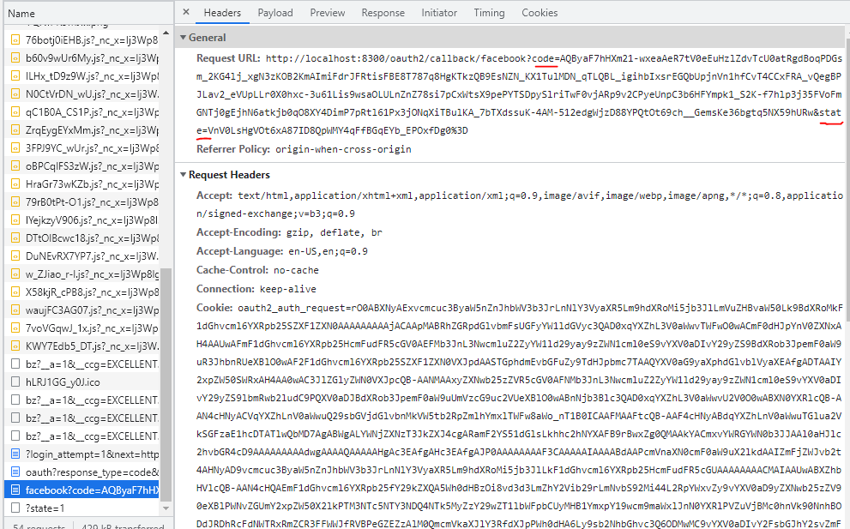Viewport: 850px width, 529px height.
Task: Select the hLRJ1GG_y0J.ico request
Action: (x=81, y=382)
